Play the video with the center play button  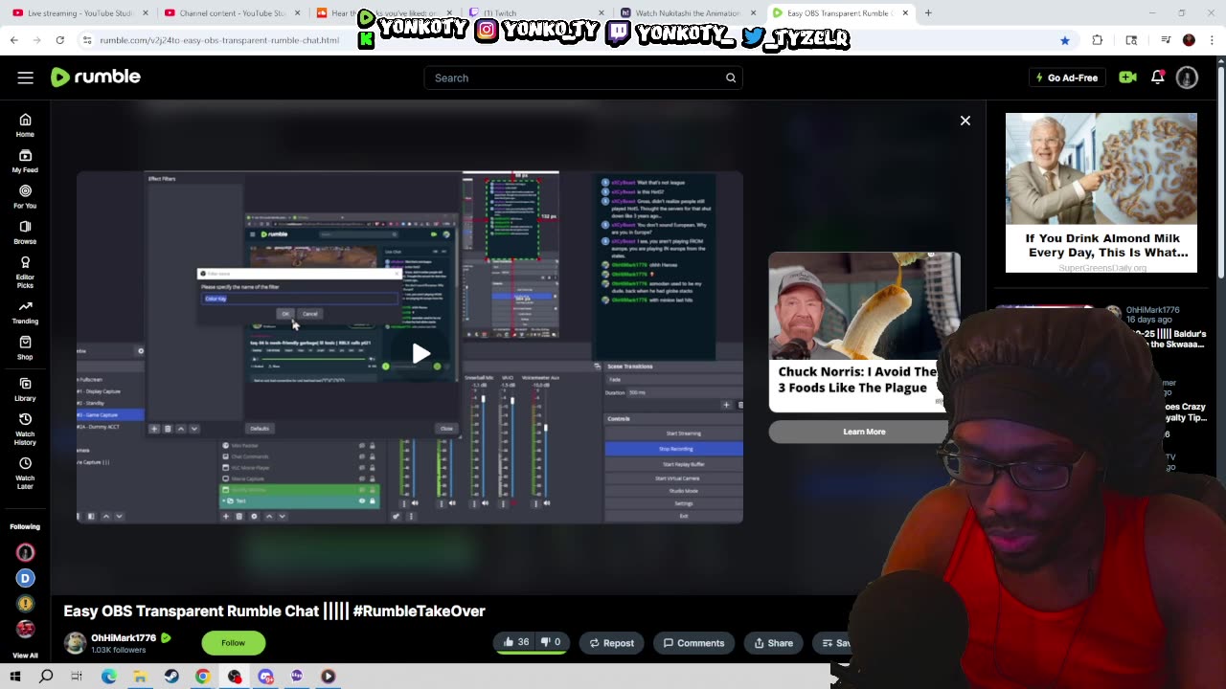click(x=421, y=354)
